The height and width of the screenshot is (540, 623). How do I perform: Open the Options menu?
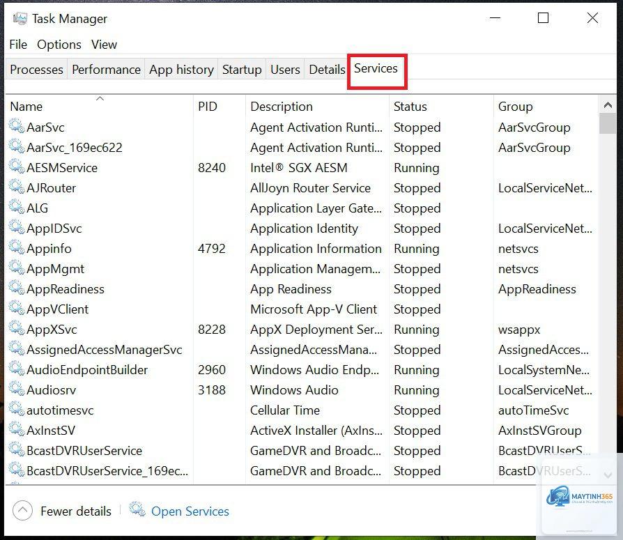pos(59,45)
